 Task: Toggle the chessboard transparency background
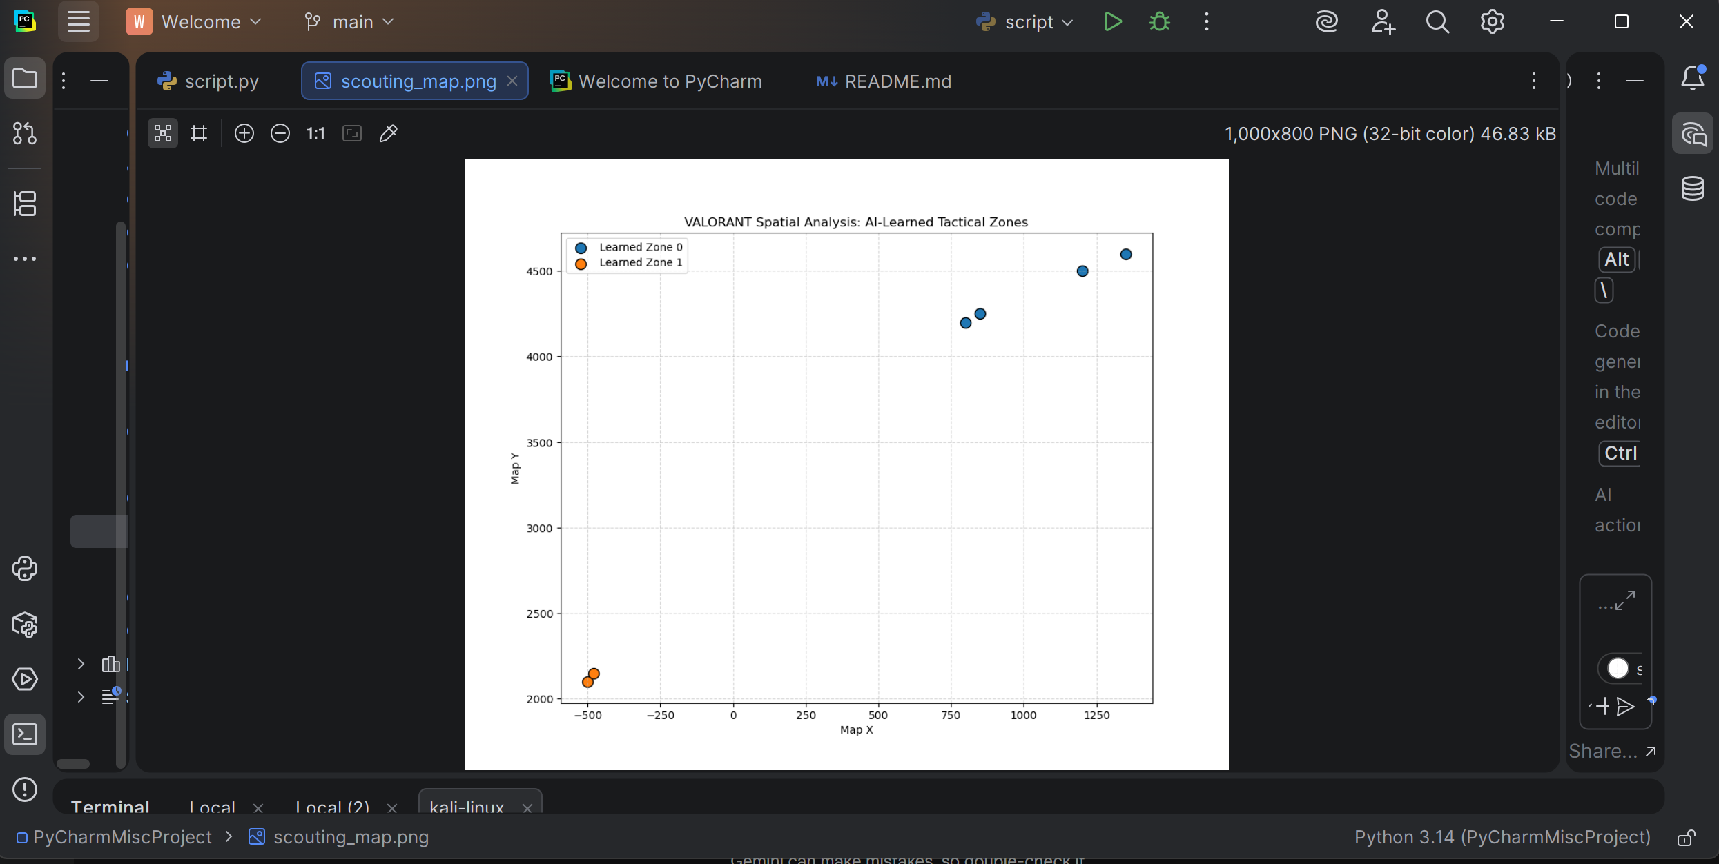(163, 133)
